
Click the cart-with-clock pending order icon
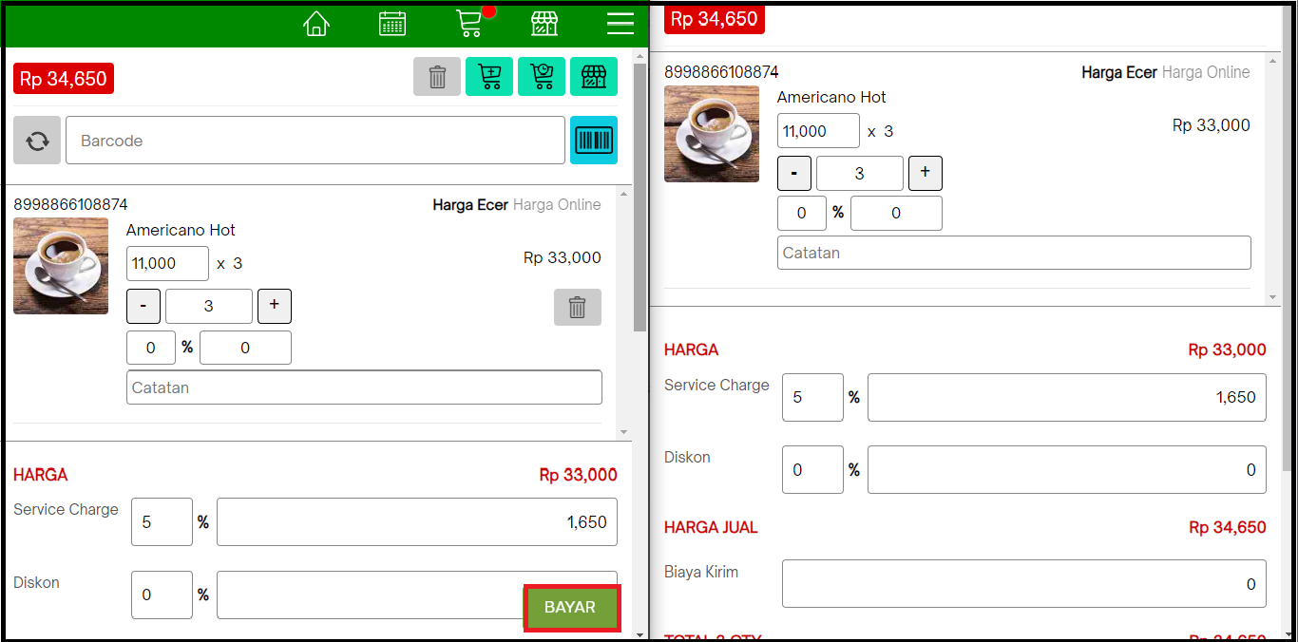(541, 76)
